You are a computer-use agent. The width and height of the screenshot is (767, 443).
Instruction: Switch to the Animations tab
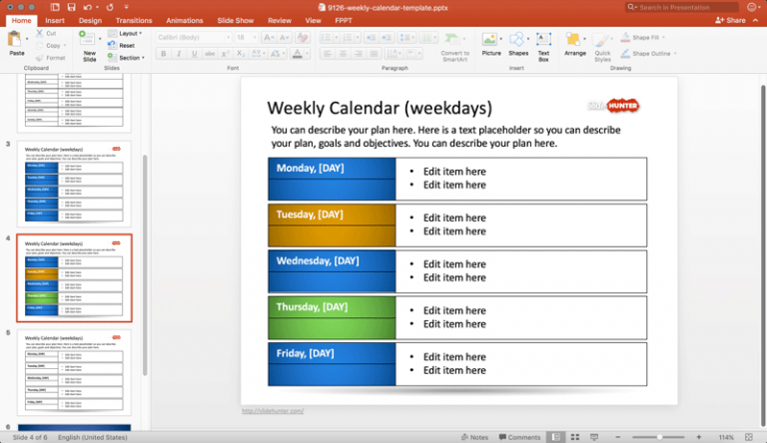coord(184,20)
